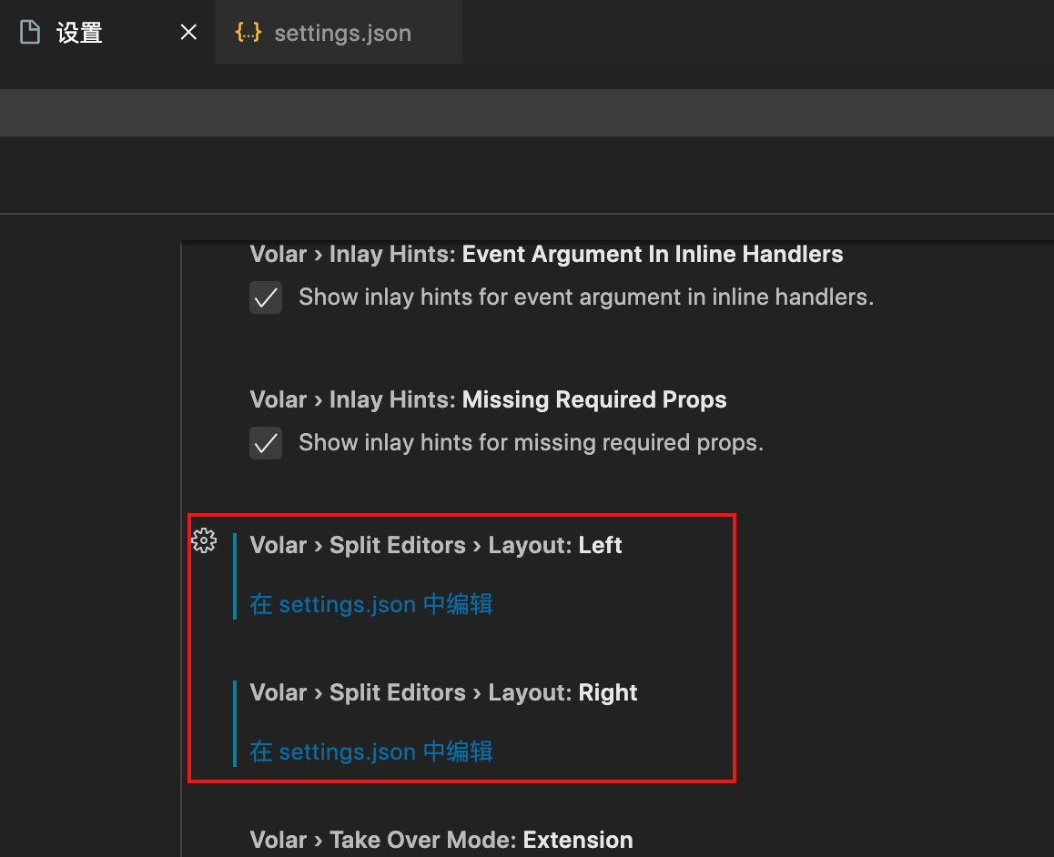Select the Split Editors Layout: Left title
1054x857 pixels.
point(436,545)
